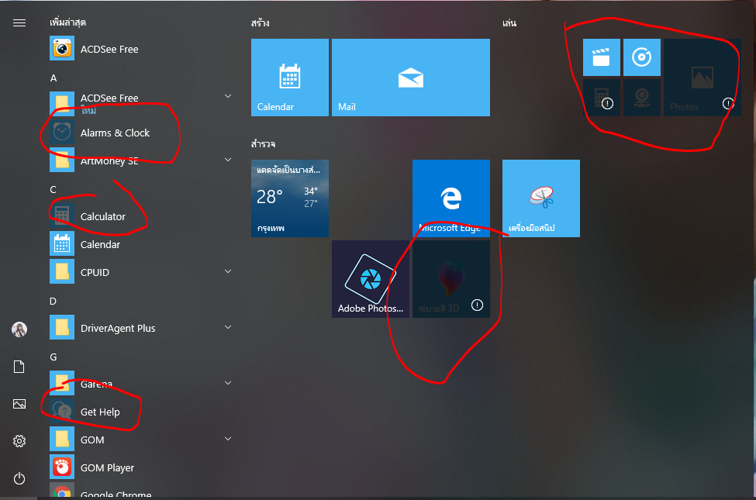Open Settings via the gear icon
This screenshot has width=756, height=500.
19,440
